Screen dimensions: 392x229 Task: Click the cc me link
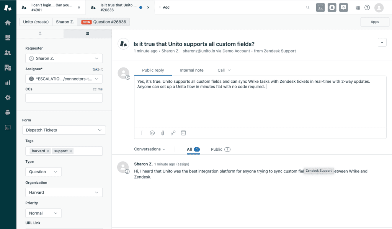pyautogui.click(x=98, y=89)
